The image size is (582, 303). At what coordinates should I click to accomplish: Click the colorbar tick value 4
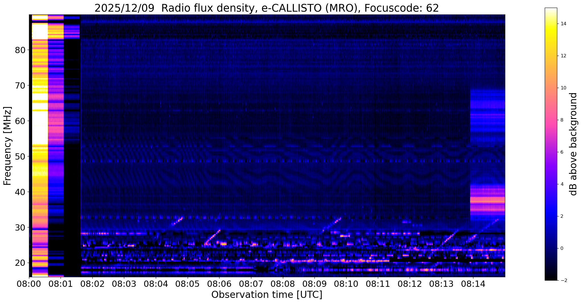tap(562, 184)
